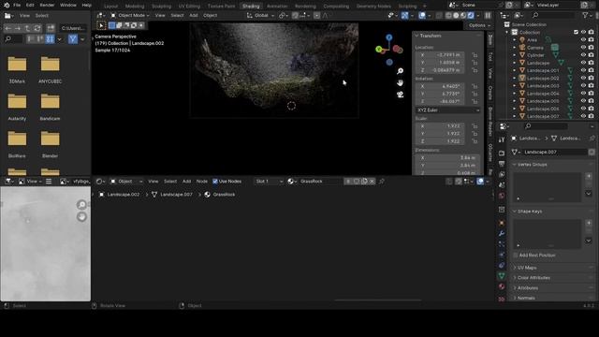Screen dimensions: 599x337
Task: Open the node editor Node menu
Action: [x=202, y=181]
